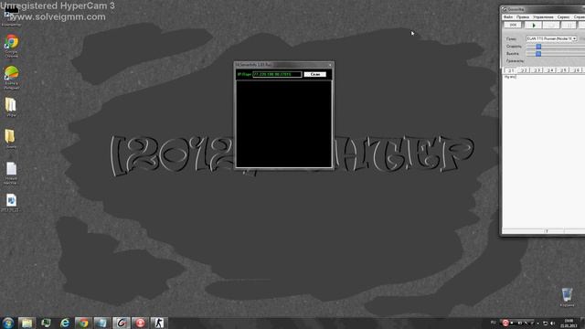Open the Recycle Bin on desktop

point(567,297)
